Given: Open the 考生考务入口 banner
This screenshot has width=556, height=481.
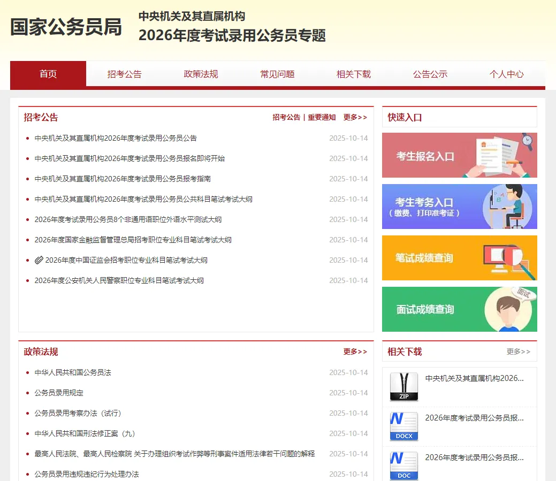Looking at the screenshot, I should (460, 207).
